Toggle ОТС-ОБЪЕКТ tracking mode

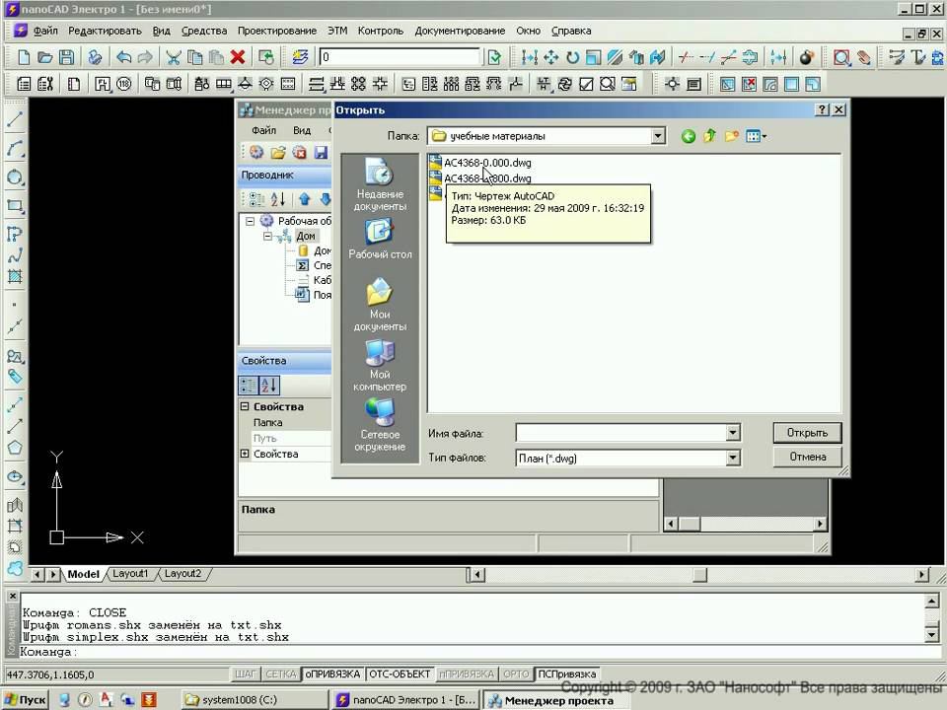click(x=400, y=674)
